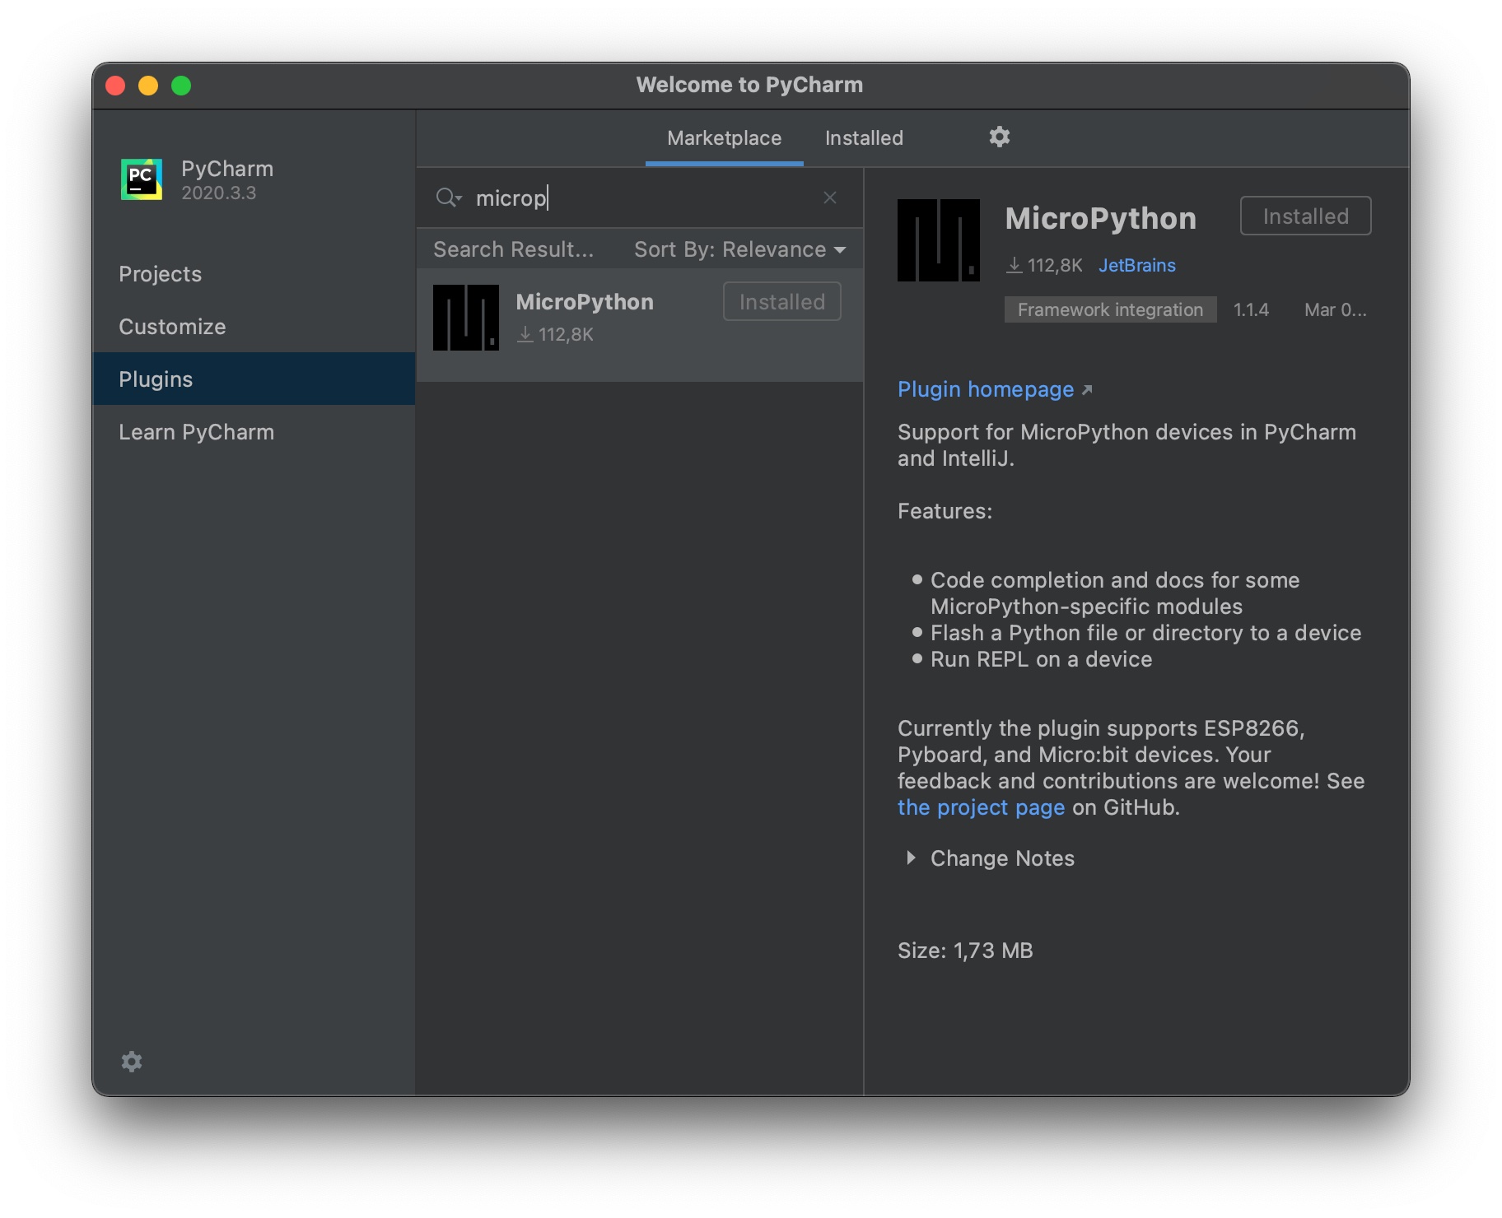Click Installed button in plugin details header
The width and height of the screenshot is (1502, 1218).
[1305, 216]
